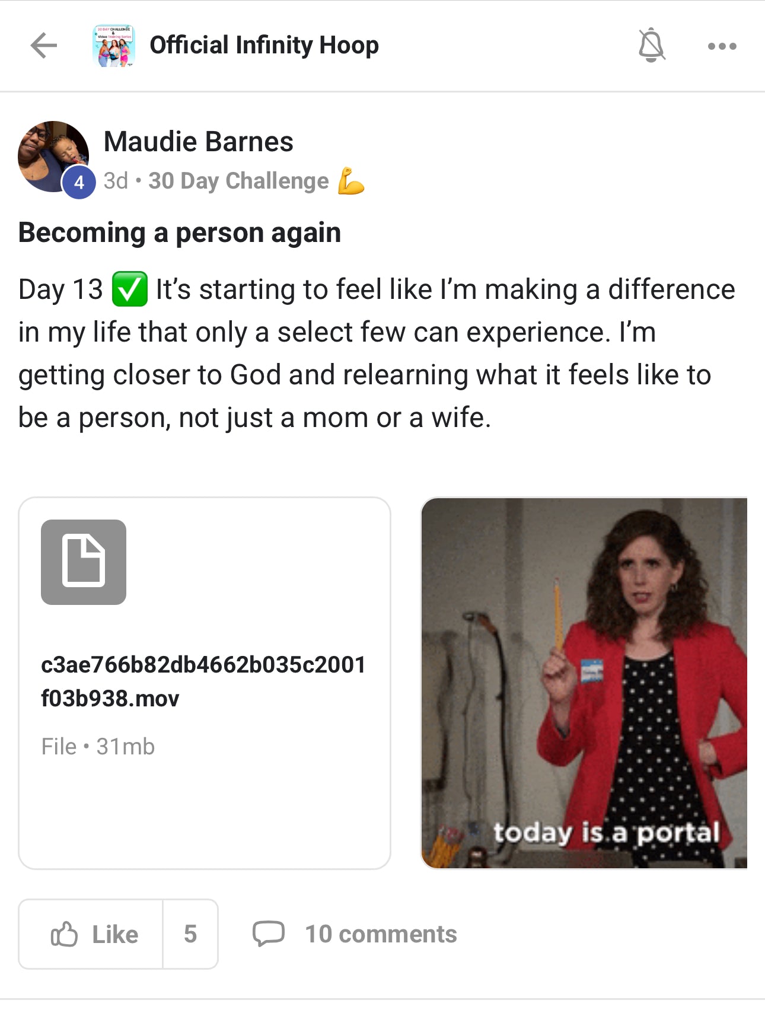Image resolution: width=765 pixels, height=1013 pixels.
Task: Open the three-dot more options menu
Action: pos(722,46)
